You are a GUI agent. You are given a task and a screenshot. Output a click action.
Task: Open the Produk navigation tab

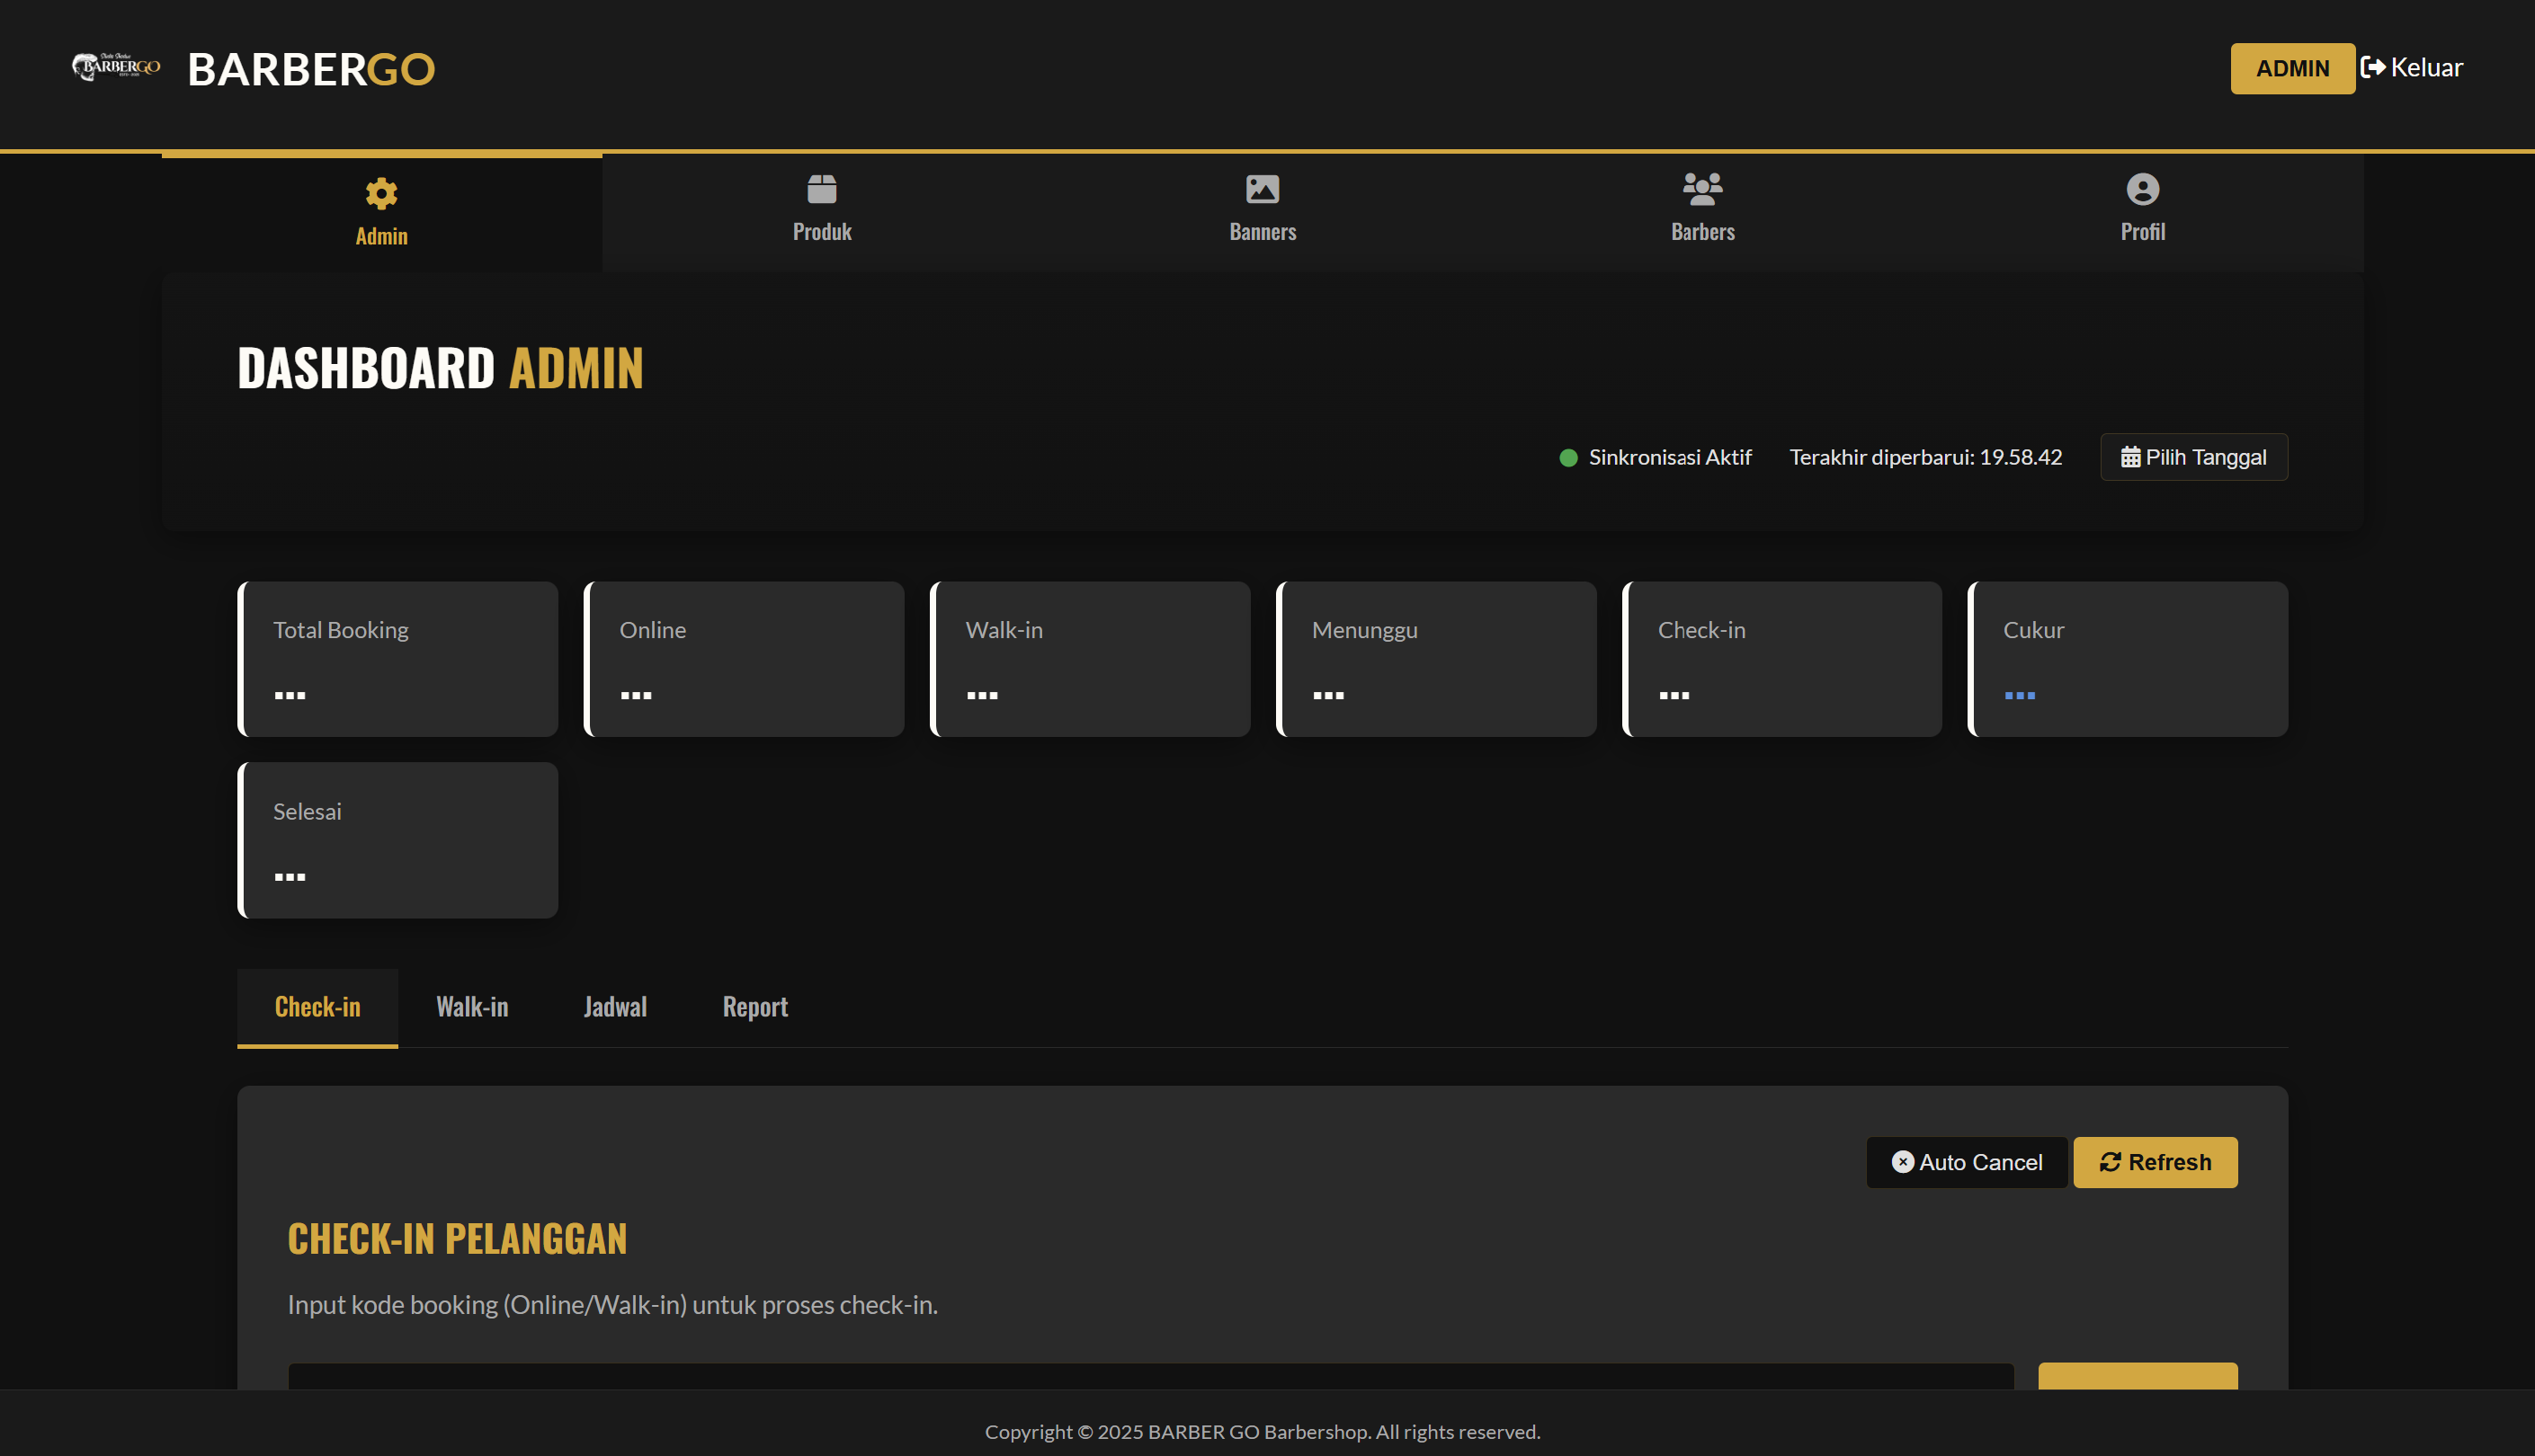822,211
